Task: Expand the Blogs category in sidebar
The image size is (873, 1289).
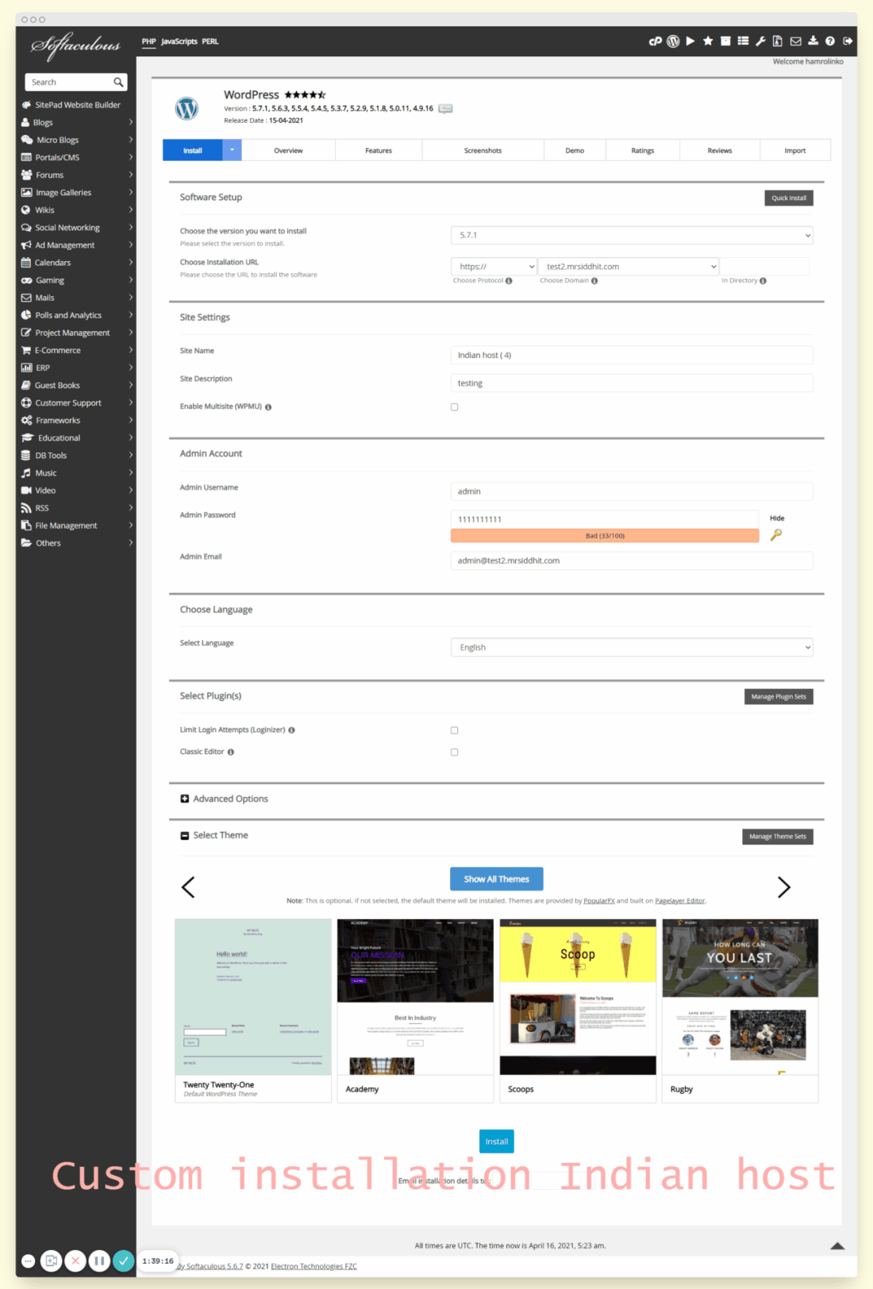Action: [76, 123]
